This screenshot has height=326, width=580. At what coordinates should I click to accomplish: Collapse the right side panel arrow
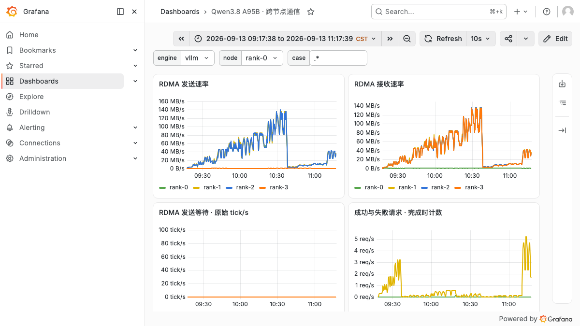tap(562, 130)
